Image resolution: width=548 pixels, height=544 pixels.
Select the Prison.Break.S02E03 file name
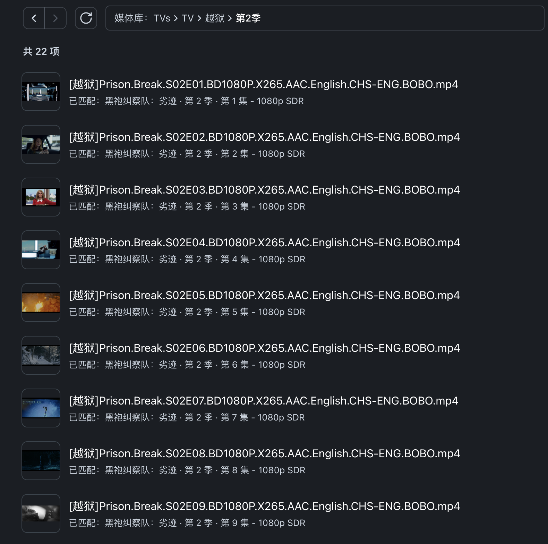(x=265, y=190)
